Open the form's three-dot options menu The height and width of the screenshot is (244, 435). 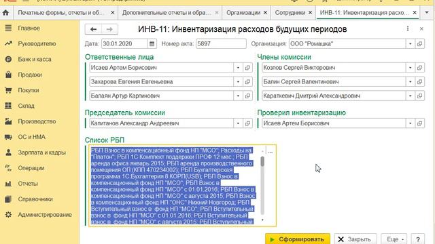pos(408,28)
